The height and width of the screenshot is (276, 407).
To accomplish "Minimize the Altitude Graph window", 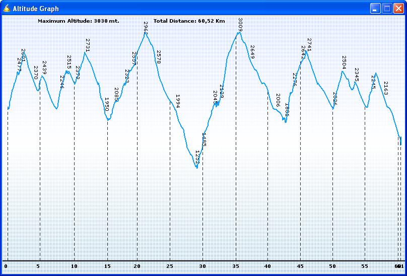I will 375,9.
